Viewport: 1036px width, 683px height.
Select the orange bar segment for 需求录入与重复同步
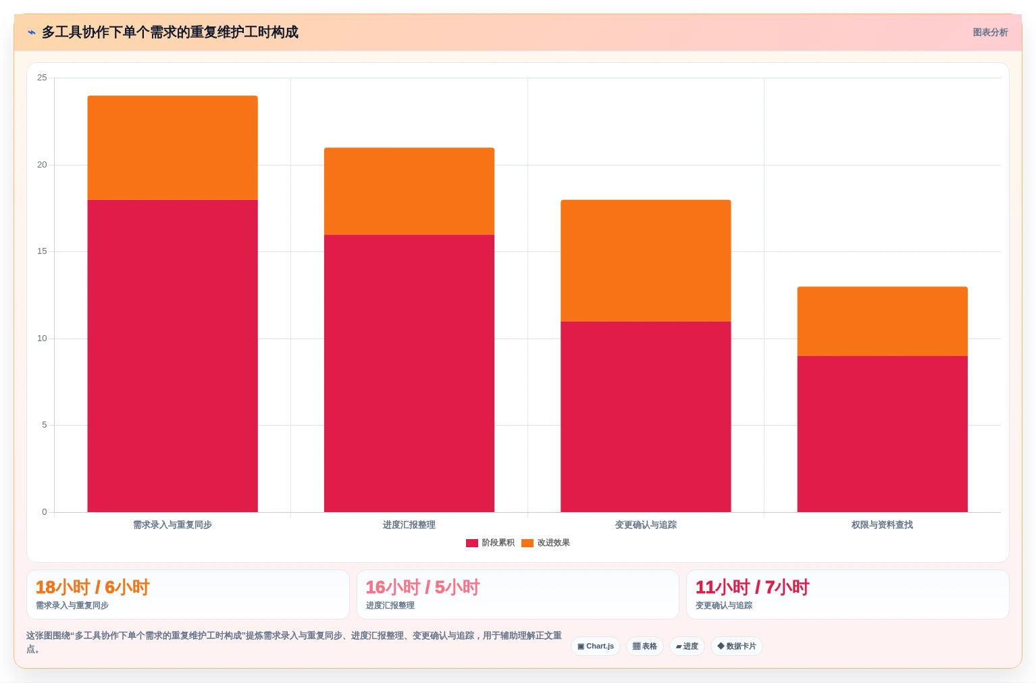[172, 148]
